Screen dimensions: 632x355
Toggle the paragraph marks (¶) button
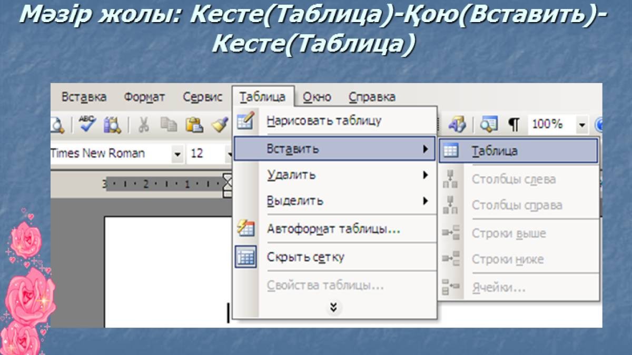(x=513, y=124)
